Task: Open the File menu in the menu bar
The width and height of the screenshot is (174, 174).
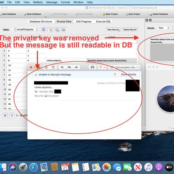Action: click(x=10, y=2)
